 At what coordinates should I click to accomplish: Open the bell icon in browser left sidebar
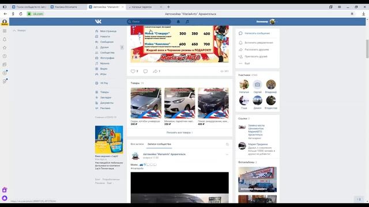5,39
